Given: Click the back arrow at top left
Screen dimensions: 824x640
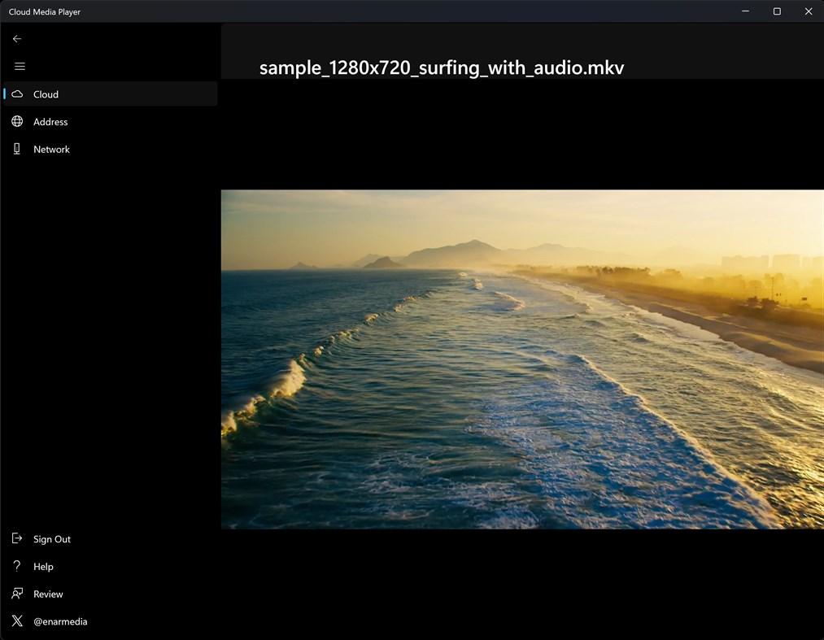Looking at the screenshot, I should 16,38.
